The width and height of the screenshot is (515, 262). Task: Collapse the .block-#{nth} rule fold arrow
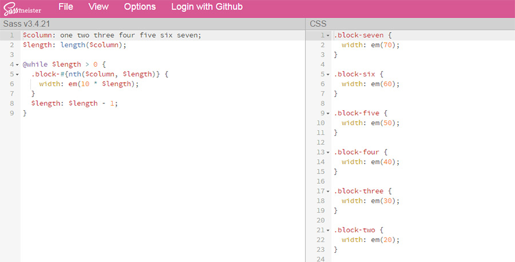point(17,74)
